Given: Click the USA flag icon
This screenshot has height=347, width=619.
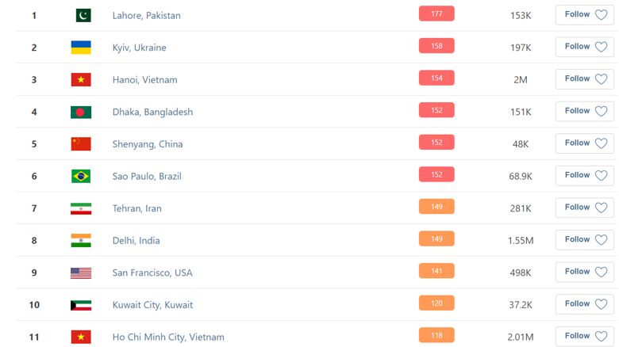Looking at the screenshot, I should coord(81,273).
